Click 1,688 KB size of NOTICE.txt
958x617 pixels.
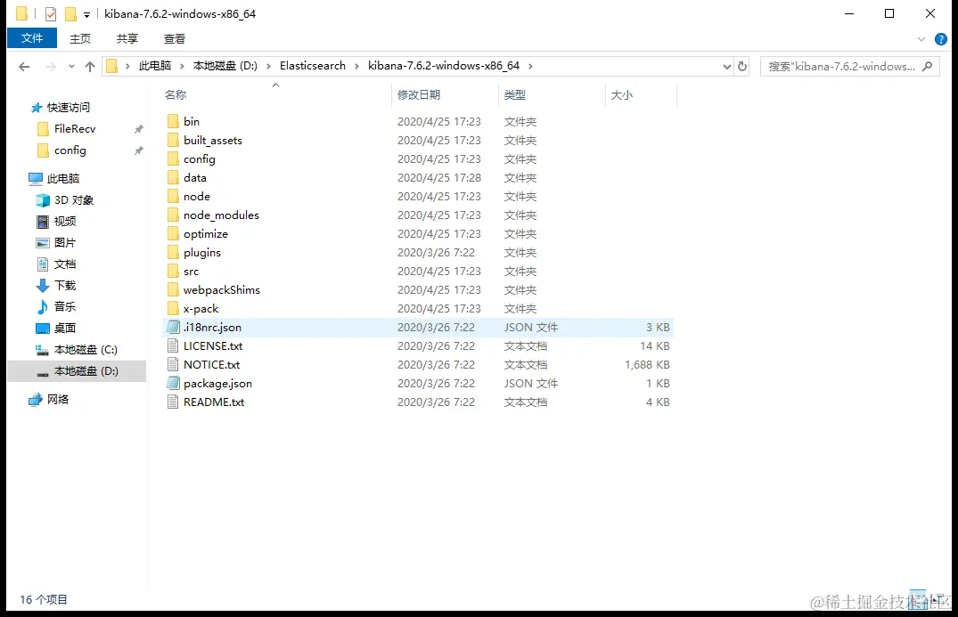pyautogui.click(x=647, y=365)
